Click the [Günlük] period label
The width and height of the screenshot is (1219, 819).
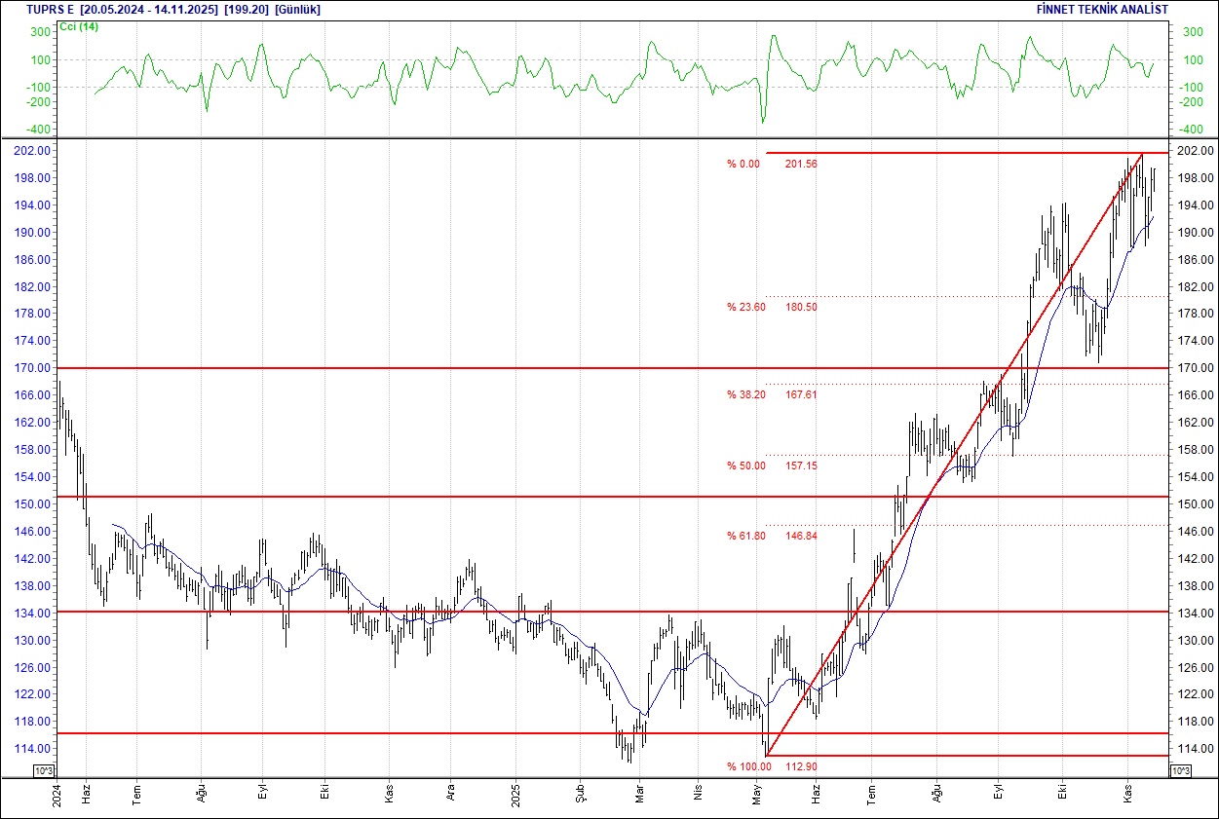(x=297, y=10)
